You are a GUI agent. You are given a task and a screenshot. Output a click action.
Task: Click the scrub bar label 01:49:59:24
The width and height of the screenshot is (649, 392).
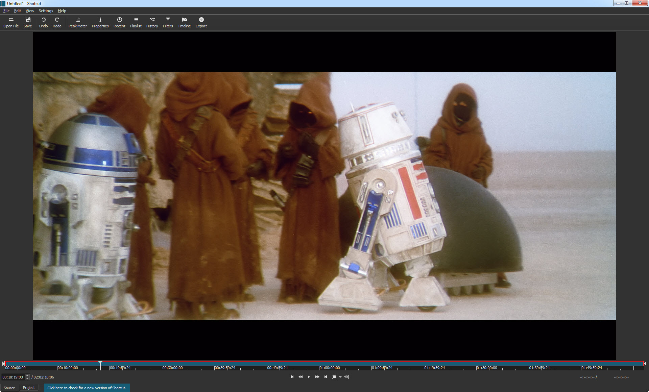[592, 368]
